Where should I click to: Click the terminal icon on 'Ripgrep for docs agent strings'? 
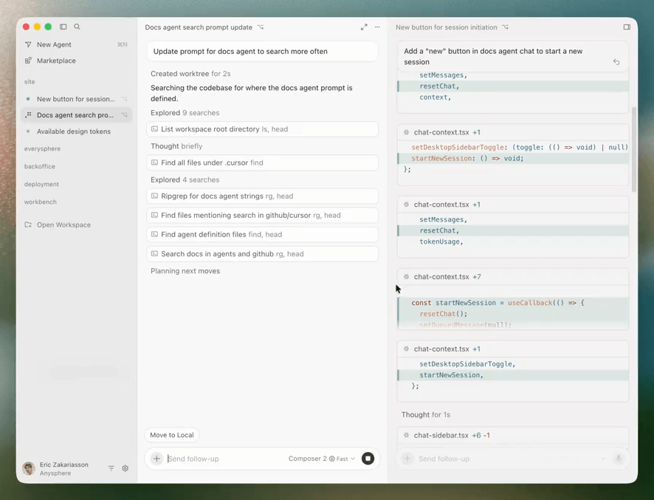(154, 196)
